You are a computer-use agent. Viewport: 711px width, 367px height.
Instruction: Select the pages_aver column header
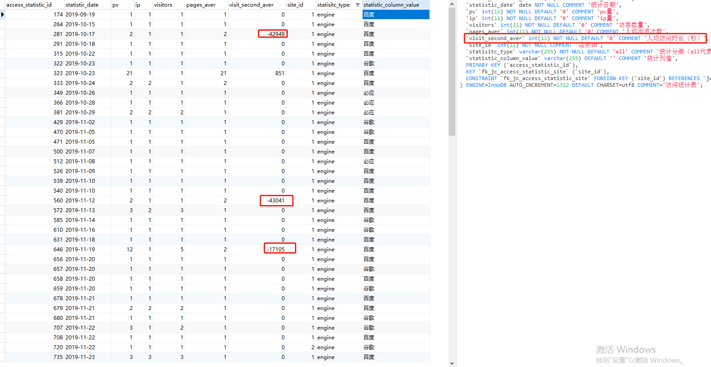pos(201,5)
